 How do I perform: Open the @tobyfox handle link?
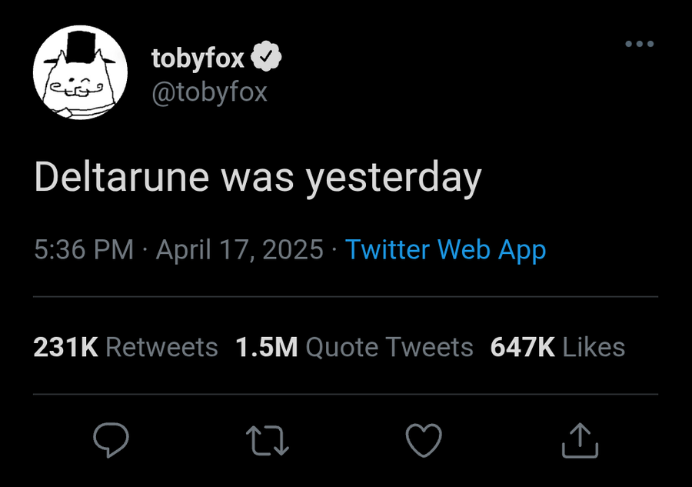(210, 92)
